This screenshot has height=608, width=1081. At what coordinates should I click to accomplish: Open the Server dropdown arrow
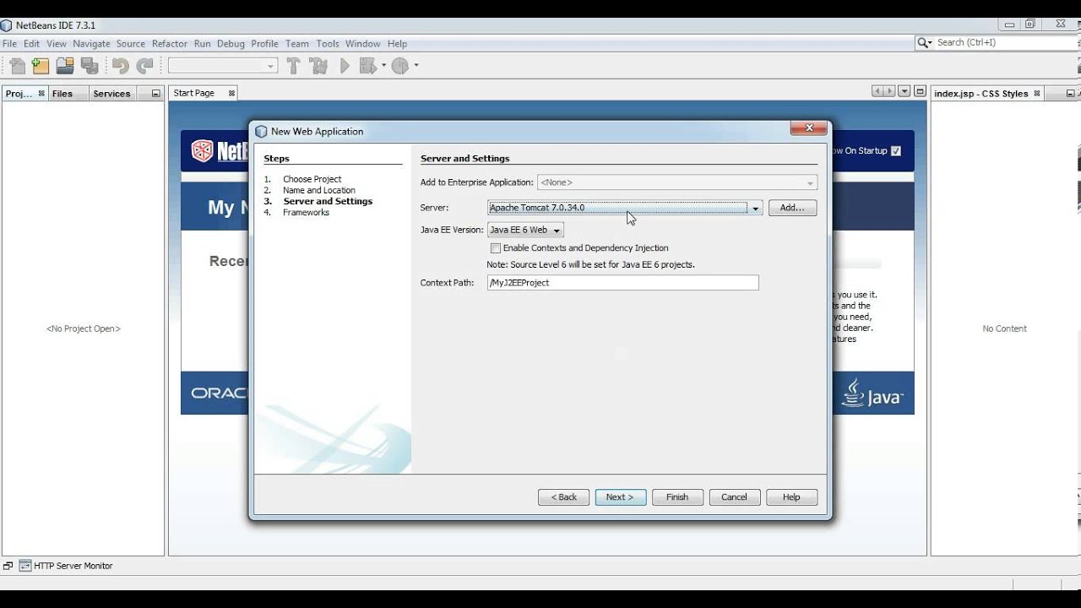coord(756,208)
